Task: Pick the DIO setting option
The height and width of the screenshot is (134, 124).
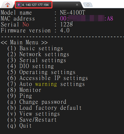Action: point(31,66)
